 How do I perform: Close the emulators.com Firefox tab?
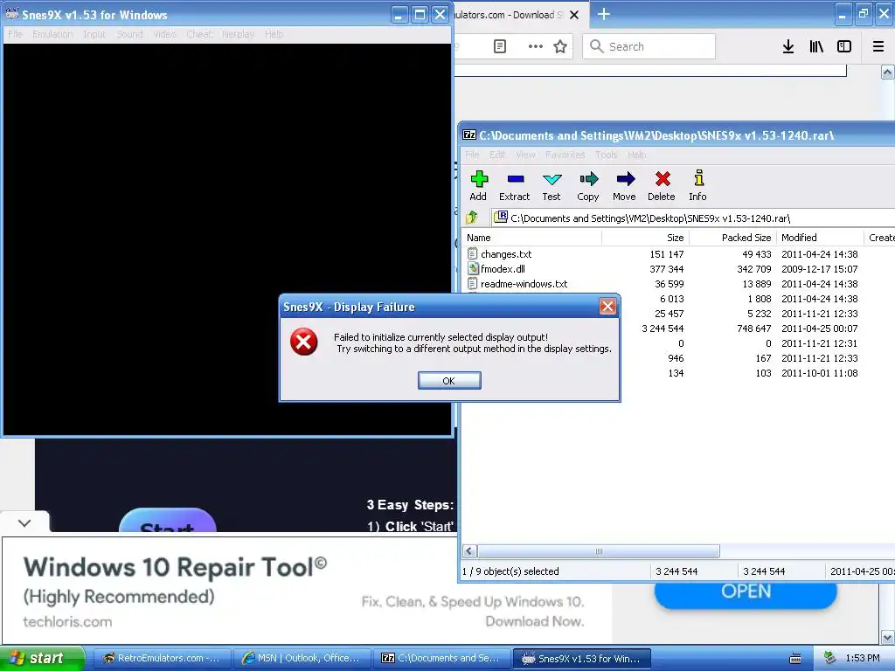[x=574, y=15]
